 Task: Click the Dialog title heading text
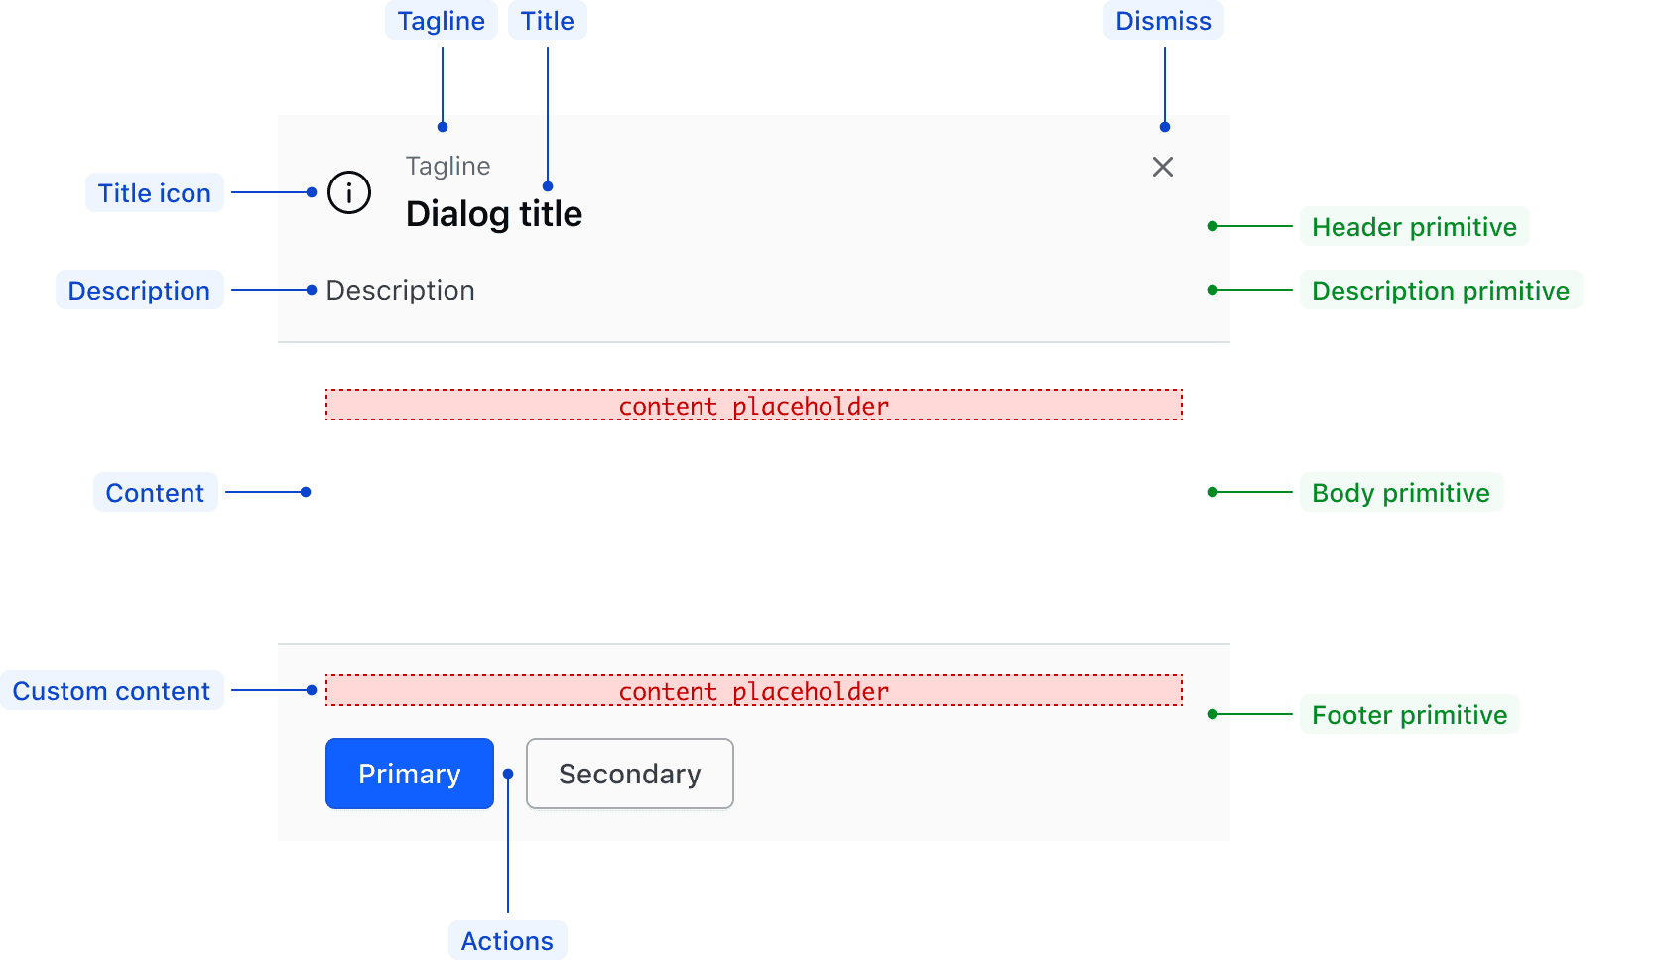click(493, 212)
